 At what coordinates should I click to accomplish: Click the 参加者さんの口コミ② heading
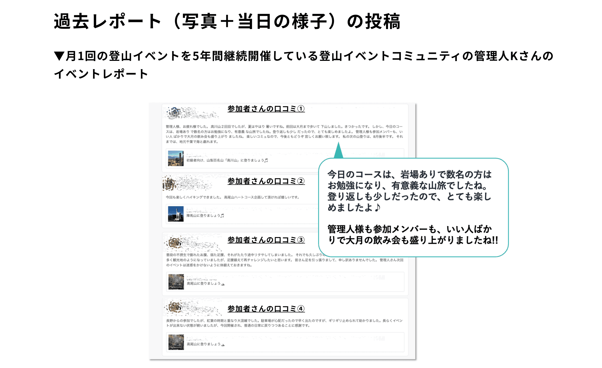[266, 181]
